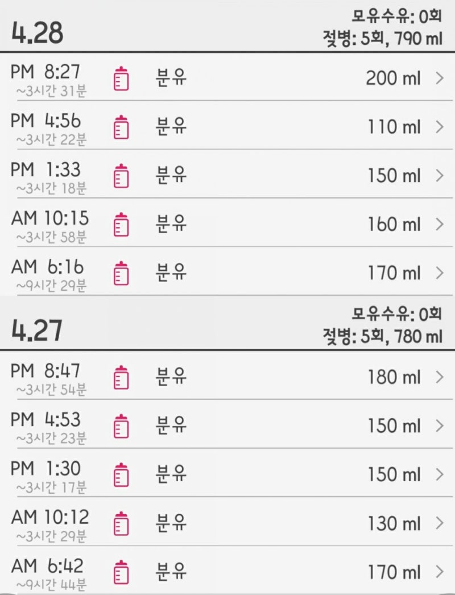Tap bottle icon for 4.28 AM 10:15 feeding
Viewport: 455px width, 595px height.
pyautogui.click(x=121, y=224)
